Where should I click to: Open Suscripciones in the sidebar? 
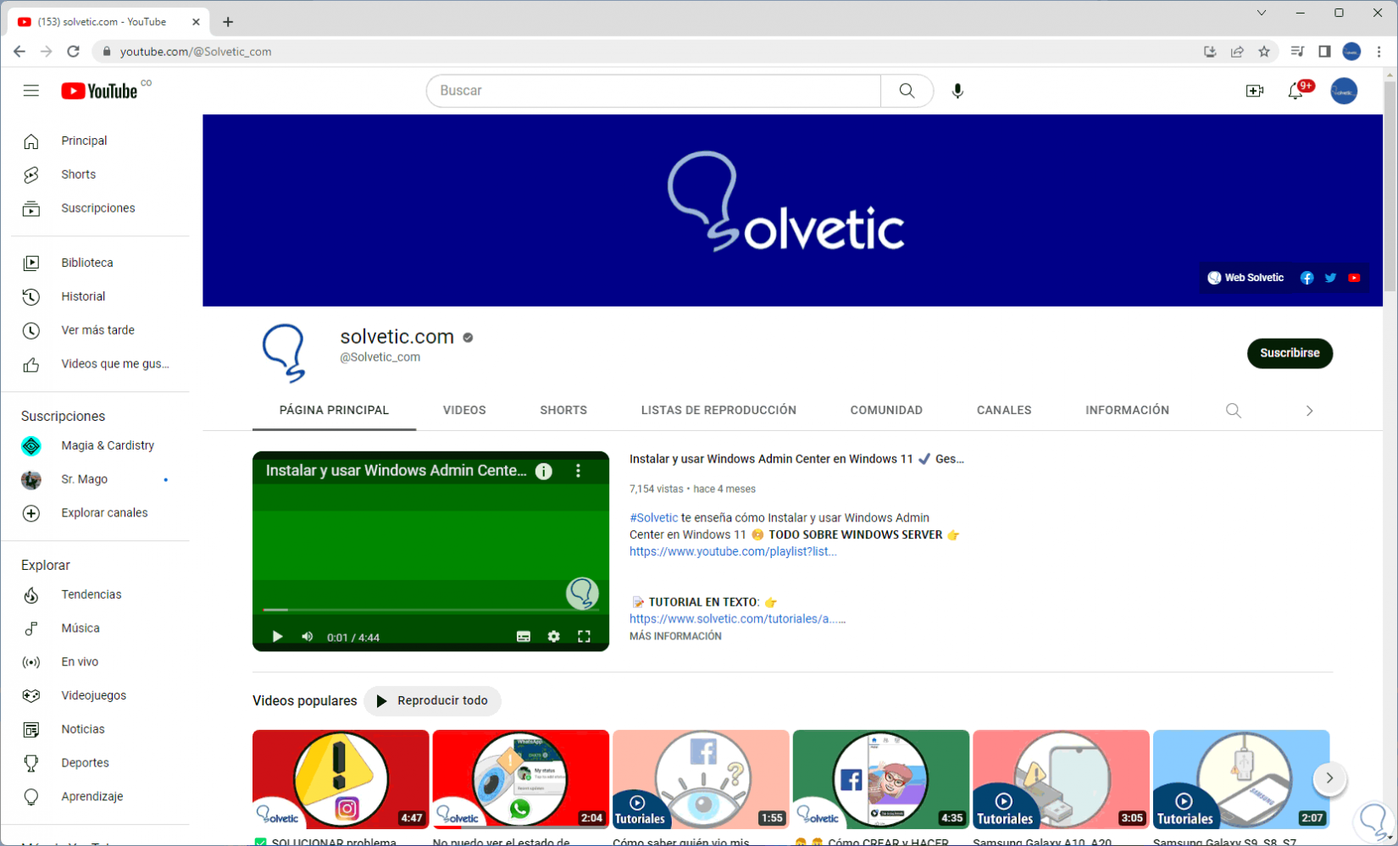click(100, 208)
